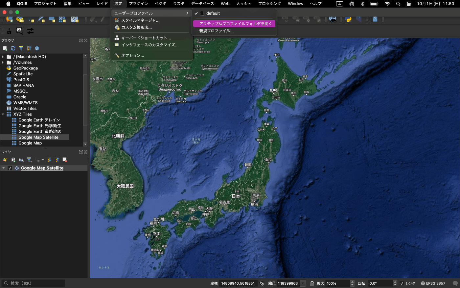Image resolution: width=460 pixels, height=288 pixels.
Task: Open macOS Control Center icon
Action: pos(409,4)
